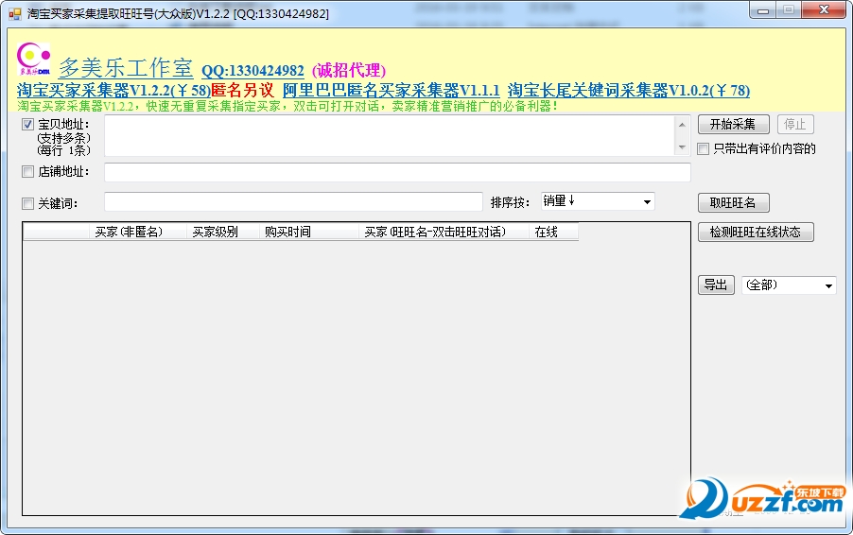The image size is (853, 535).
Task: Check 只带出有评价内容的 option
Action: coord(703,149)
